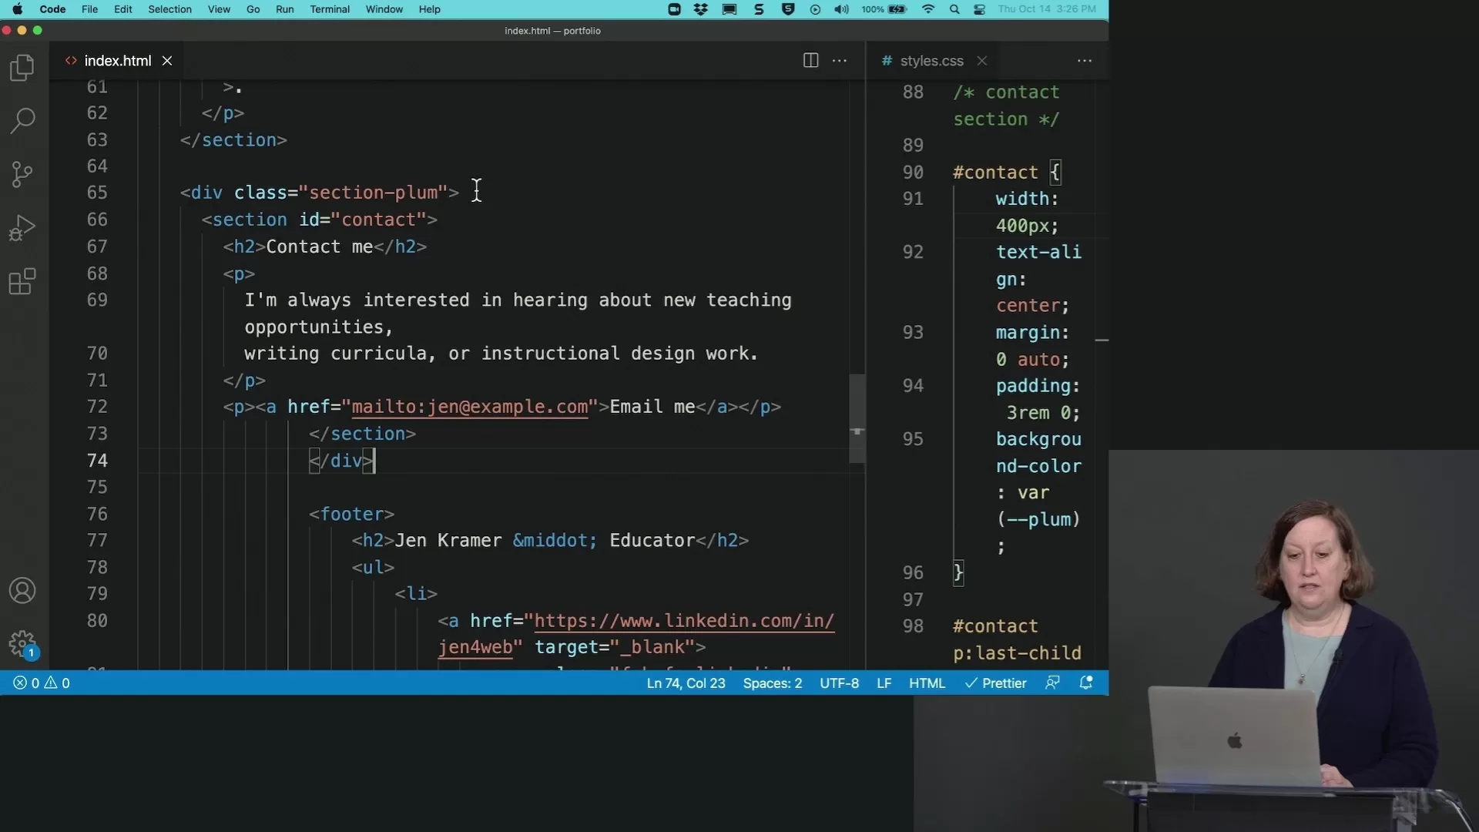Open the Source Control view
Viewport: 1479px width, 832px height.
coord(22,174)
